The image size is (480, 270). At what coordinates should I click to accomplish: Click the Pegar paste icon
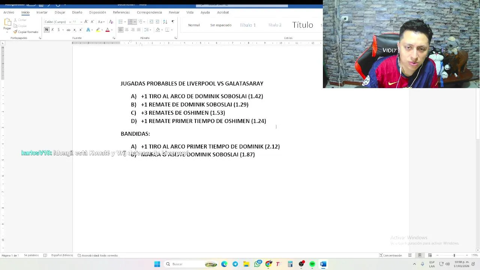[x=7, y=22]
